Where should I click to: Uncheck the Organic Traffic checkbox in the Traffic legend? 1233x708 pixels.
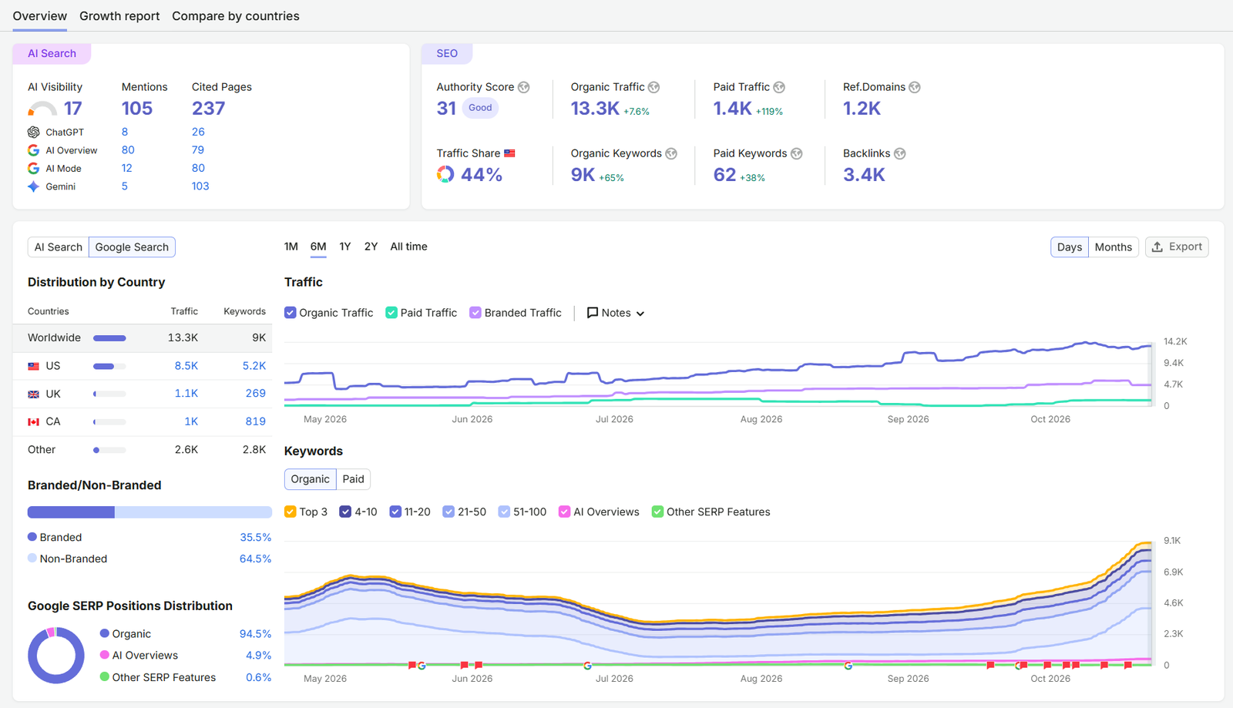[291, 313]
